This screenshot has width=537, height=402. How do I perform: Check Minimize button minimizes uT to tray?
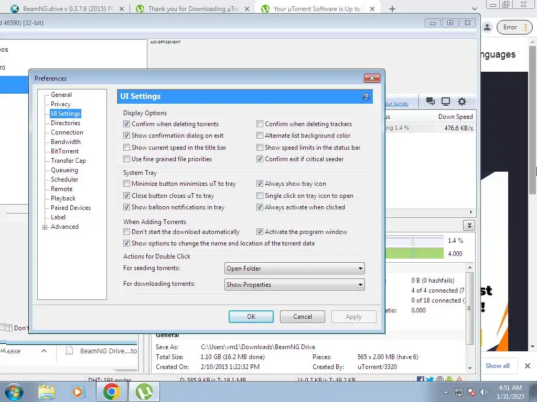point(126,184)
